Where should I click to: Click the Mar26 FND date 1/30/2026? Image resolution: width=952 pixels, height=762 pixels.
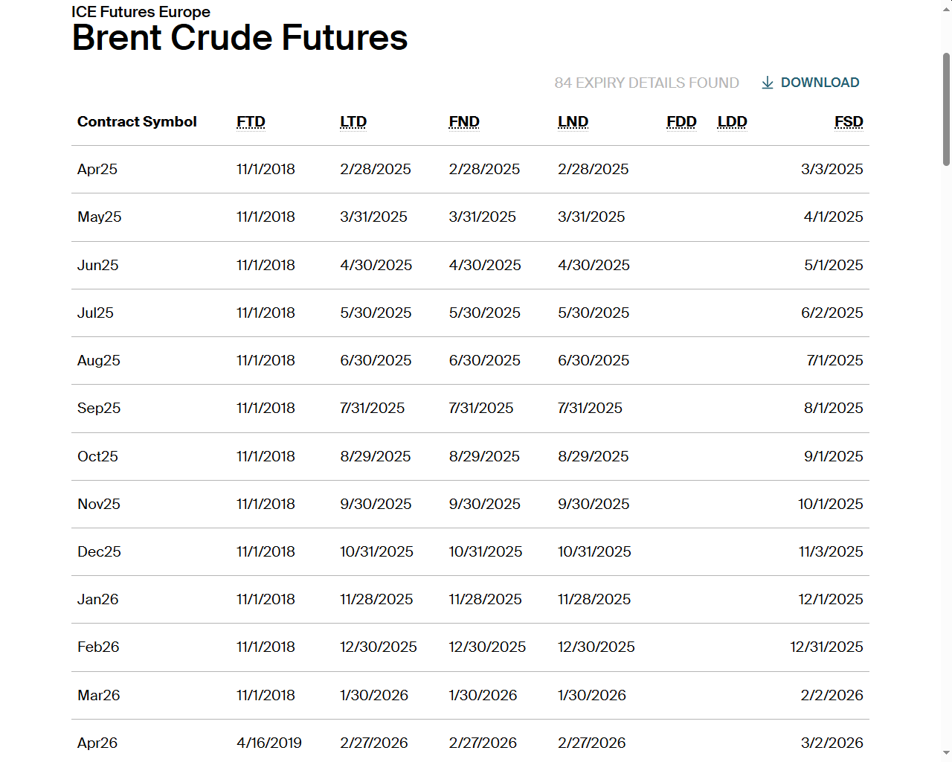coord(483,695)
